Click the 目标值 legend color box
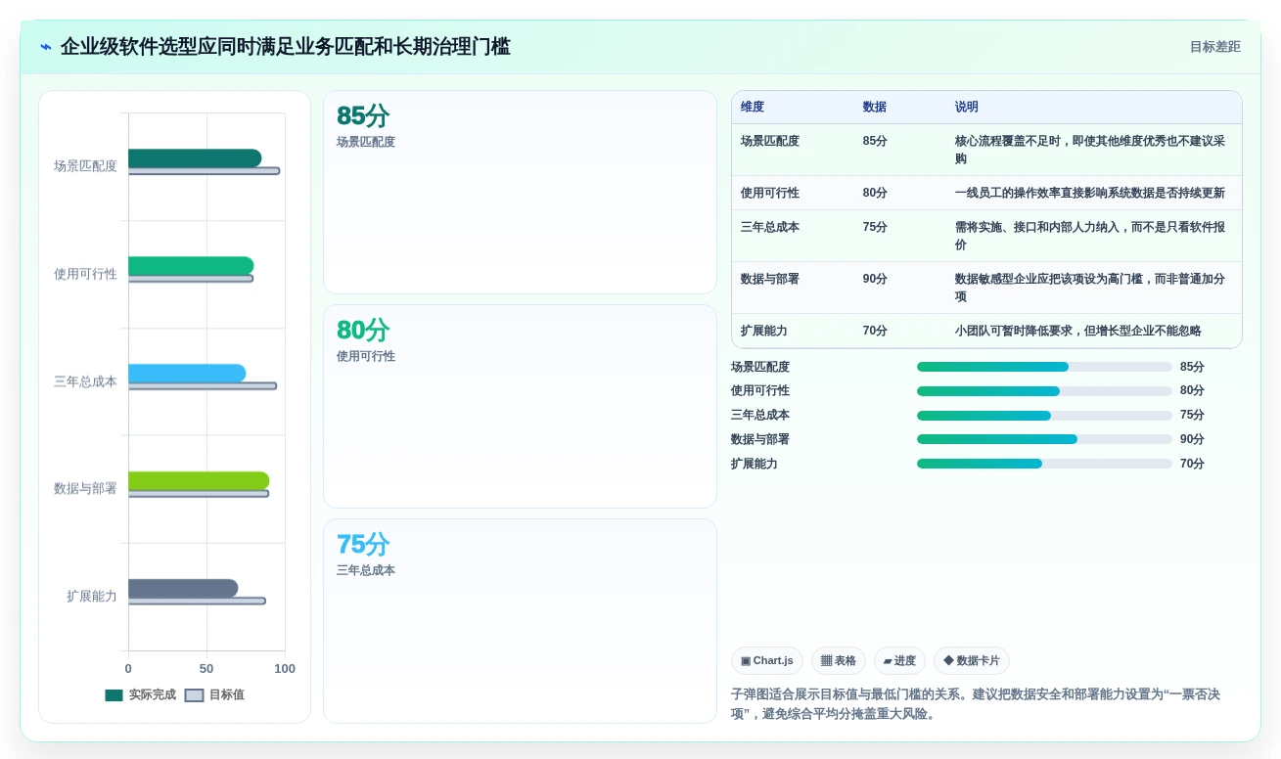Image resolution: width=1281 pixels, height=759 pixels. [195, 695]
